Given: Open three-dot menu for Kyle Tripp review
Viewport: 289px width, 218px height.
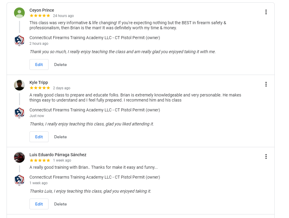Looking at the screenshot, I should (266, 84).
